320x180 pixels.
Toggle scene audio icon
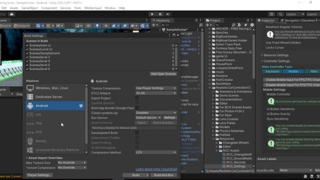[105, 25]
